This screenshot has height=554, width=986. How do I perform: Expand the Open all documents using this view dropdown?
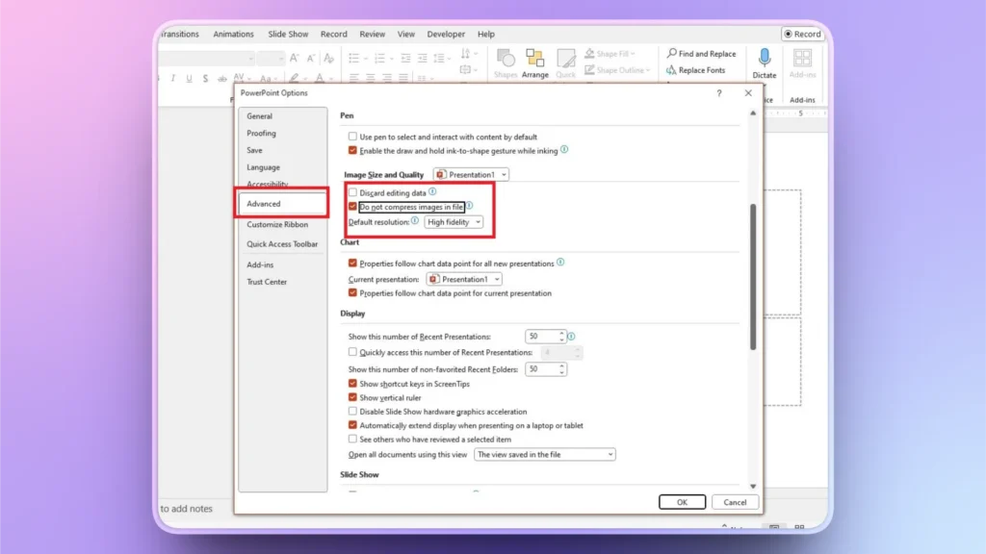coord(609,454)
